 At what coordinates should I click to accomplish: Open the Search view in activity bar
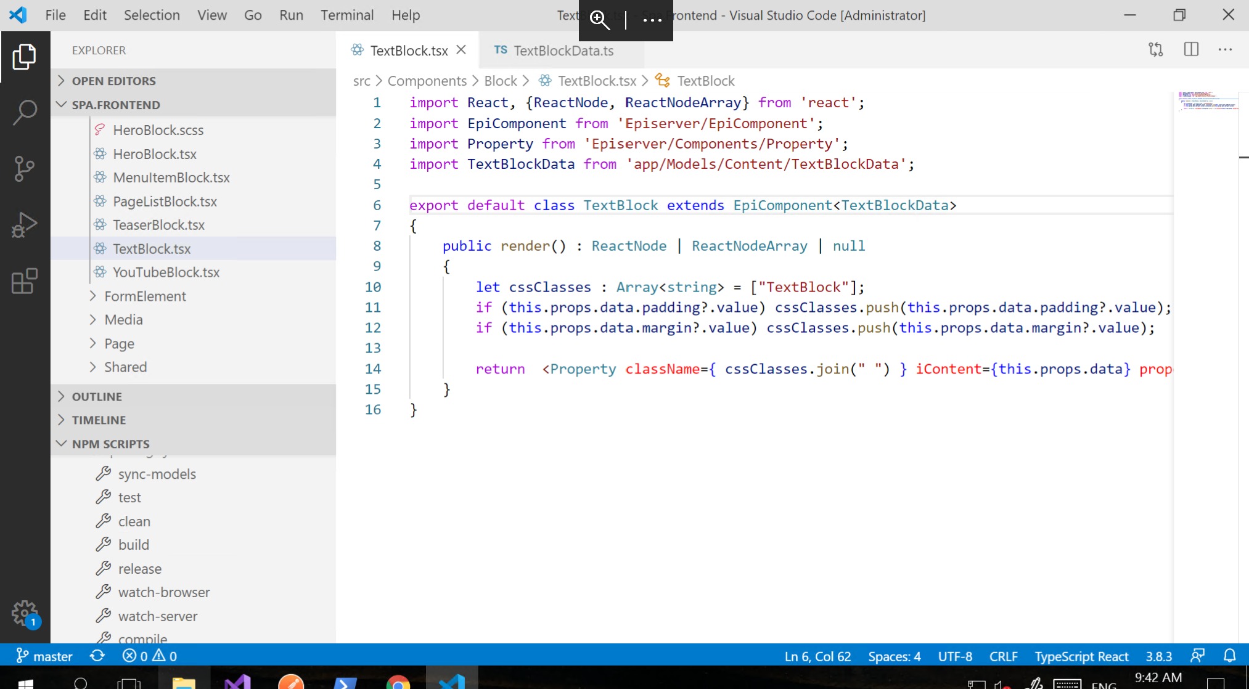(x=25, y=113)
